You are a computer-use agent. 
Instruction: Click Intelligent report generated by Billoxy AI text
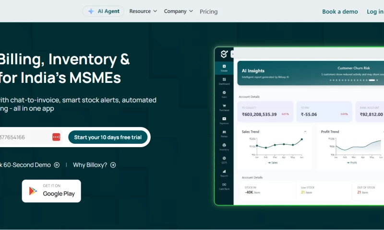coord(265,77)
